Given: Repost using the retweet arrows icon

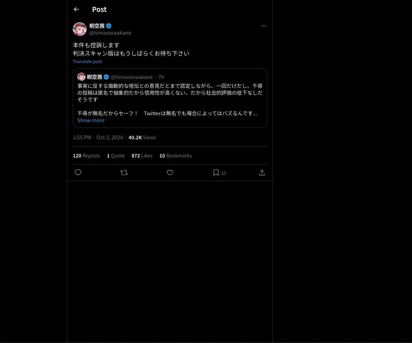Looking at the screenshot, I should click(124, 173).
